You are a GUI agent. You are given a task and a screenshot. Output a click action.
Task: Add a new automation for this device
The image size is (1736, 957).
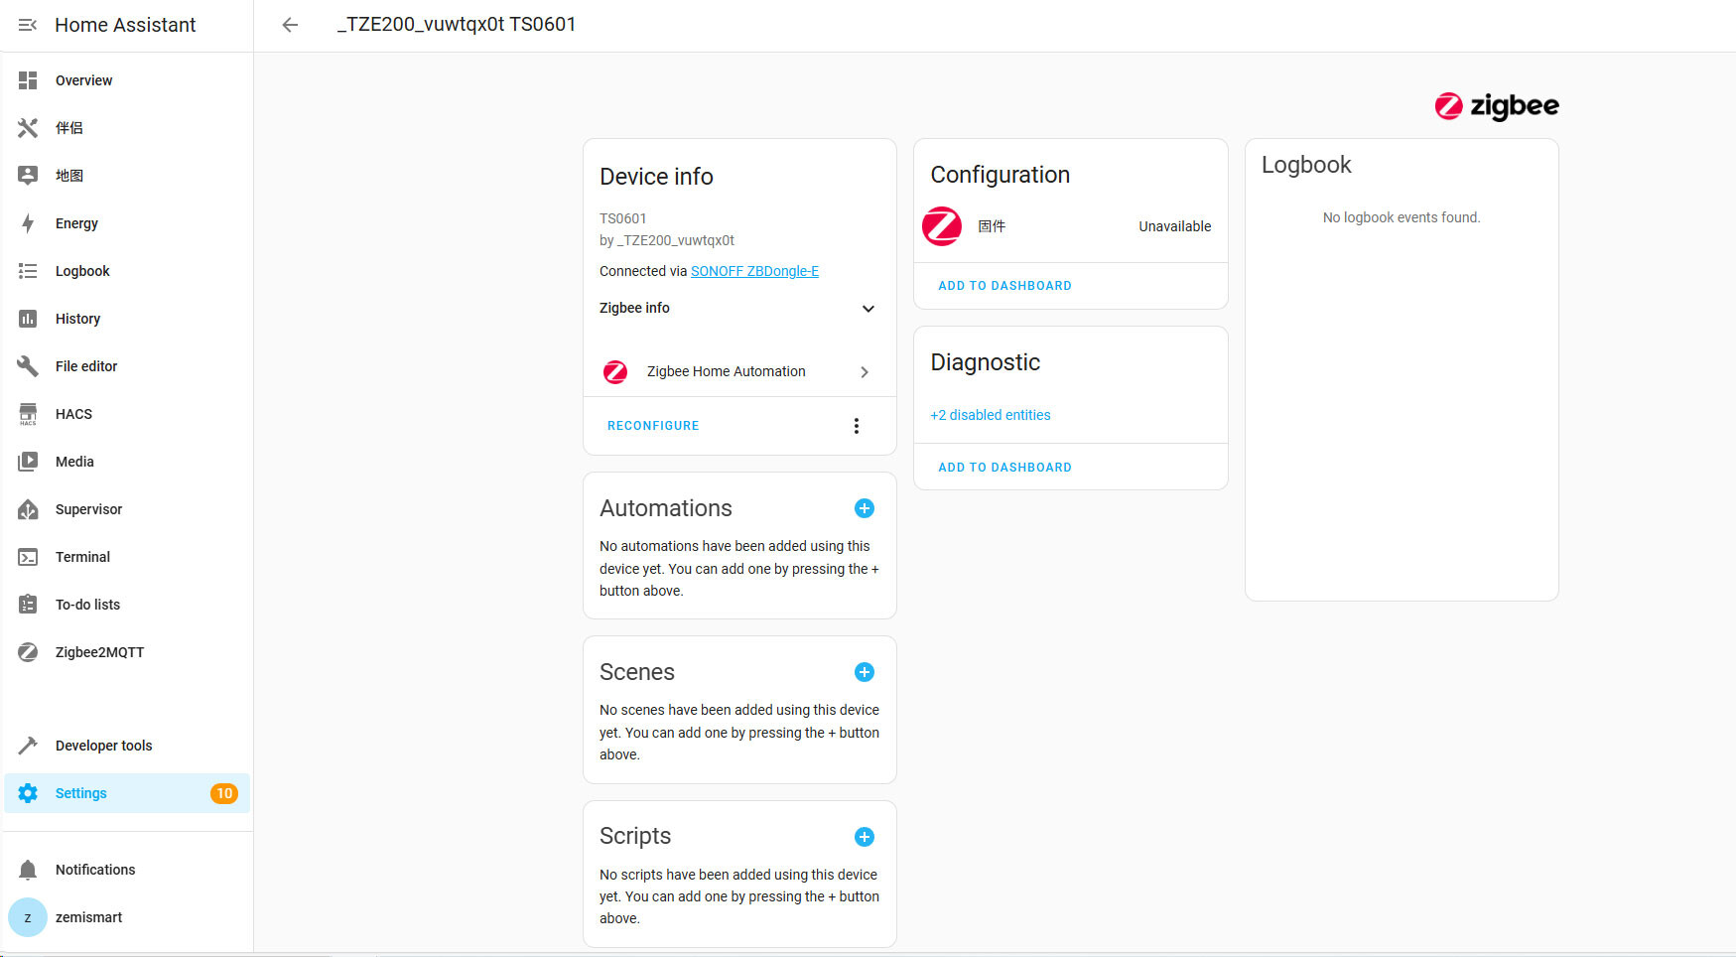[864, 508]
